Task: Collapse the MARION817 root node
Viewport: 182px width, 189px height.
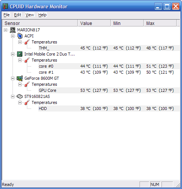Action: [x=5, y=30]
